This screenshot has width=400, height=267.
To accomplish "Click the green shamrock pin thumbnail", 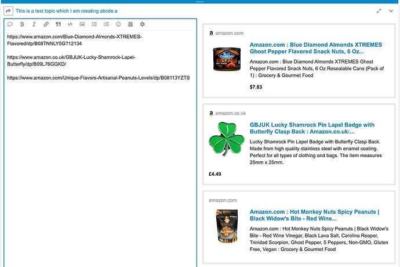I will [227, 139].
